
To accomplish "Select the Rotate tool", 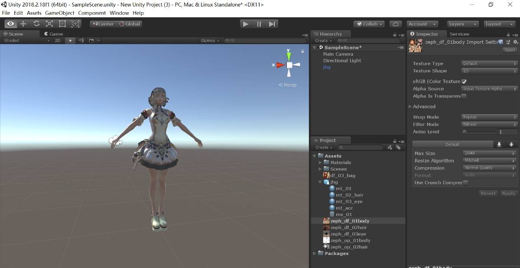I will click(36, 24).
